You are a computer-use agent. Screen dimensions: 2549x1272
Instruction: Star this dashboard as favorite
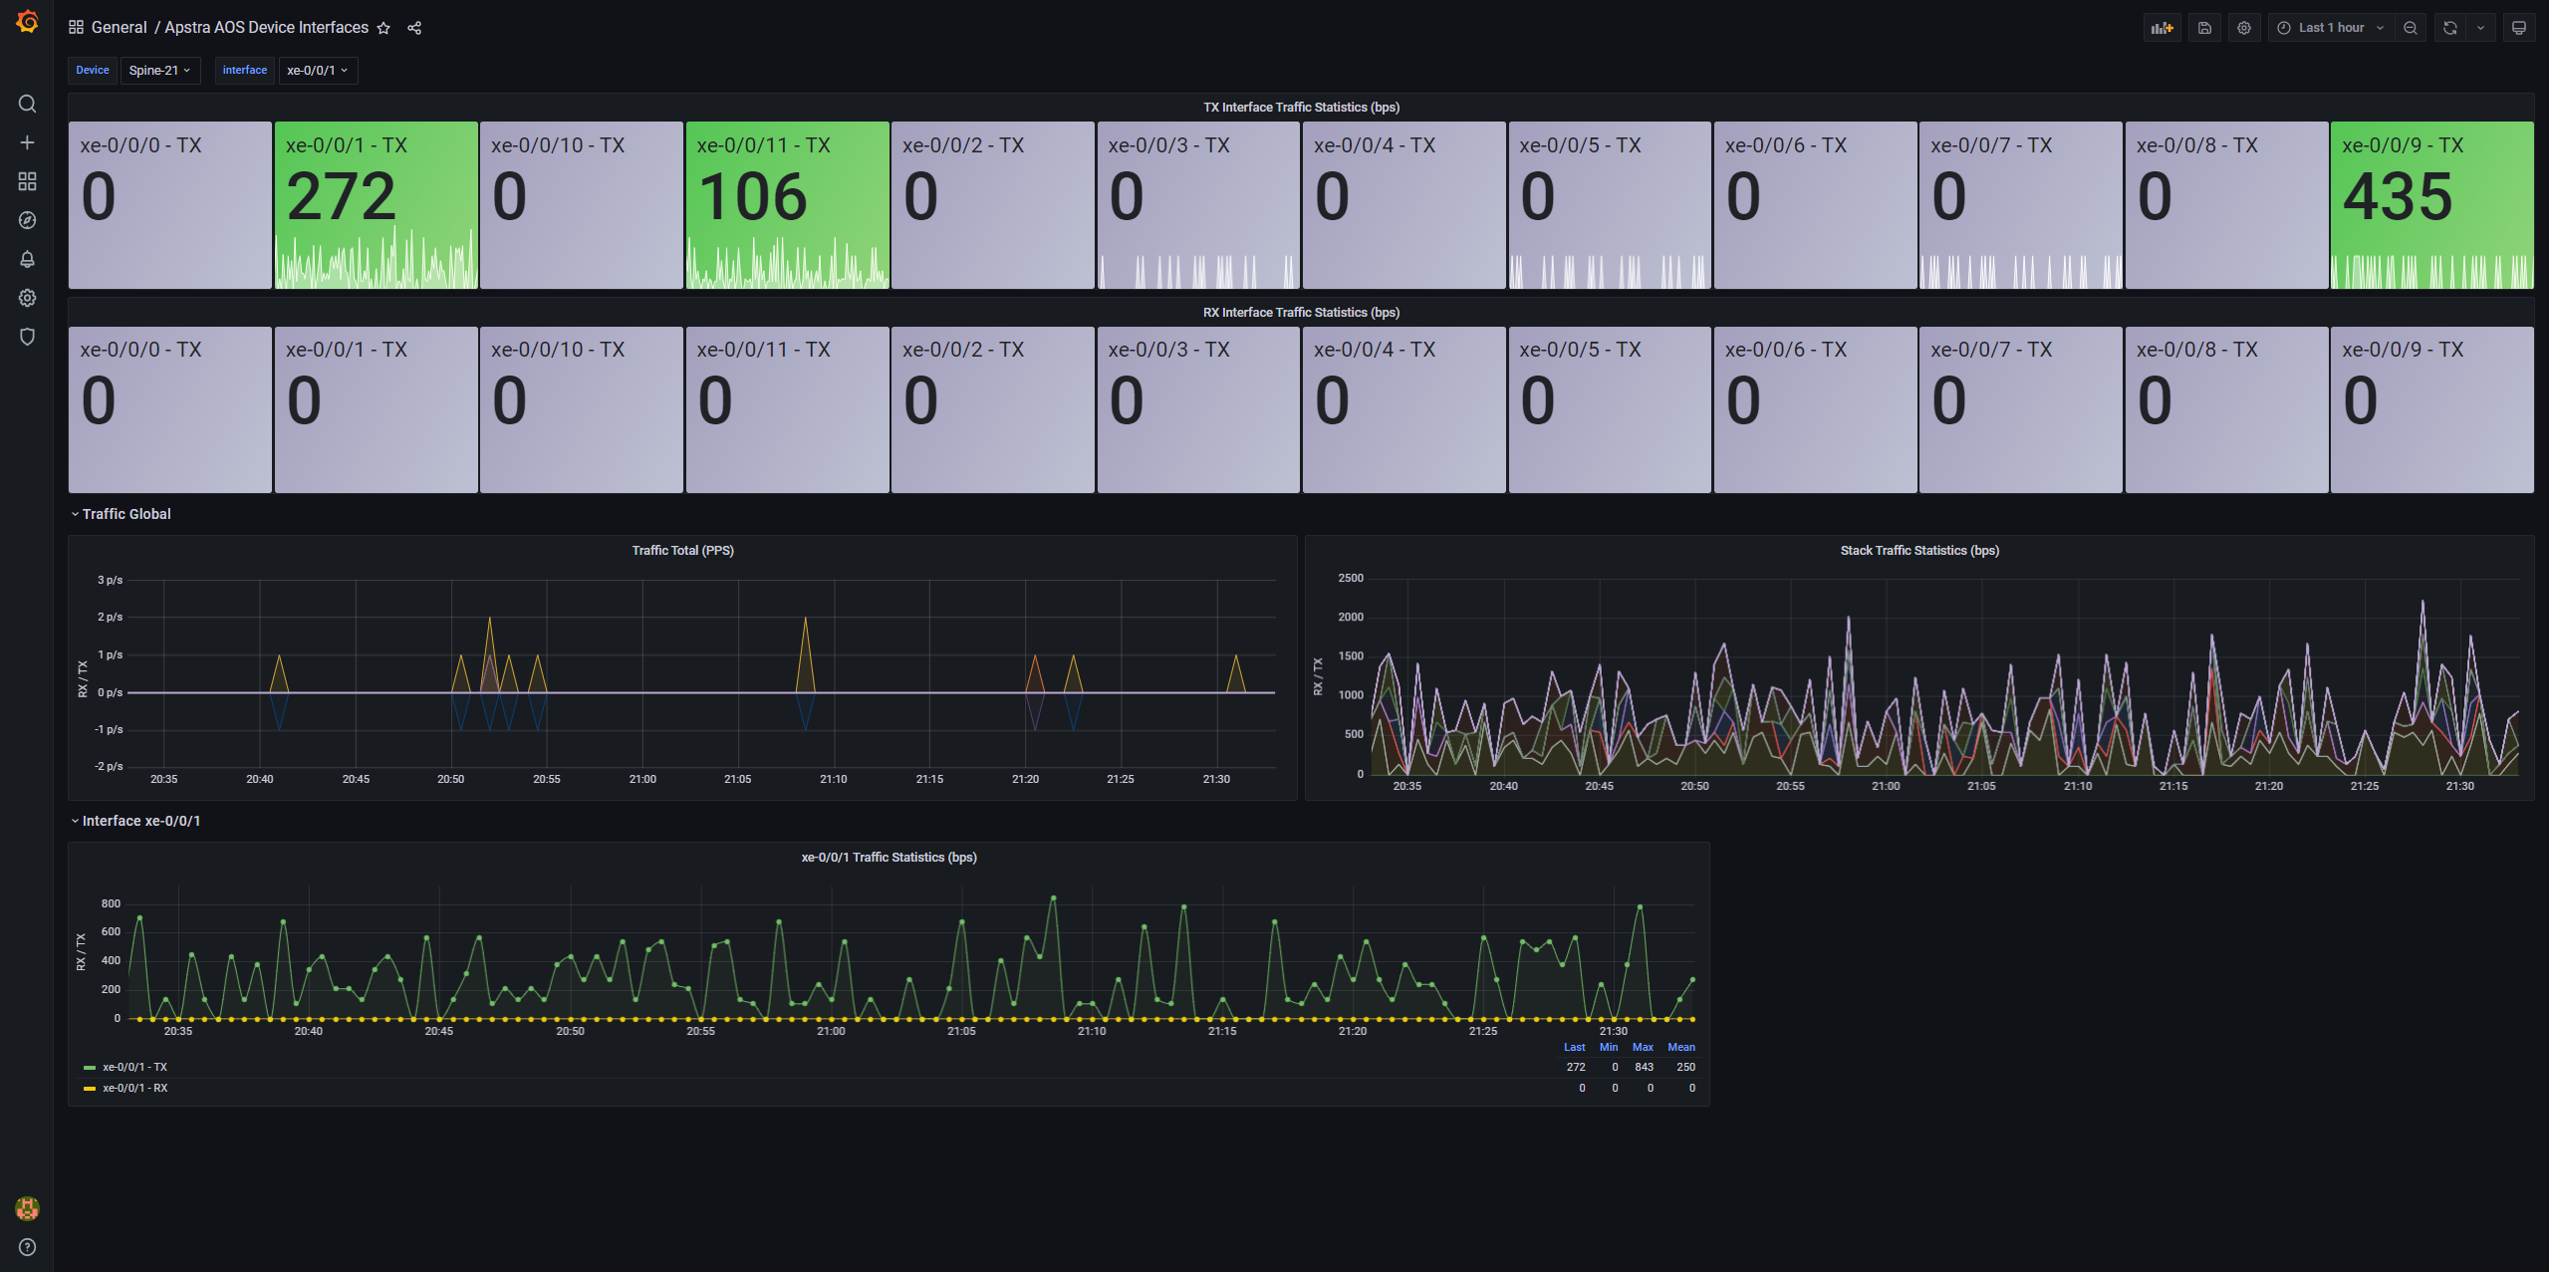(x=383, y=28)
